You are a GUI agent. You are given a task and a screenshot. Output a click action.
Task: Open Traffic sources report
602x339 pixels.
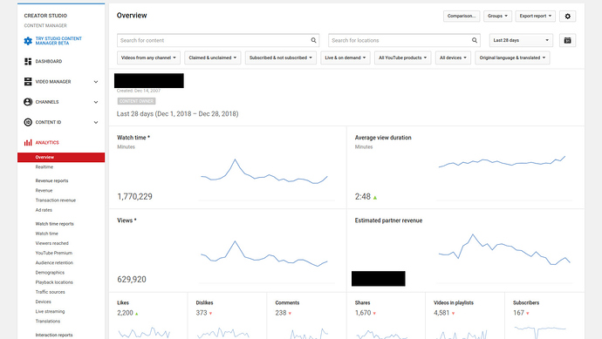click(51, 292)
